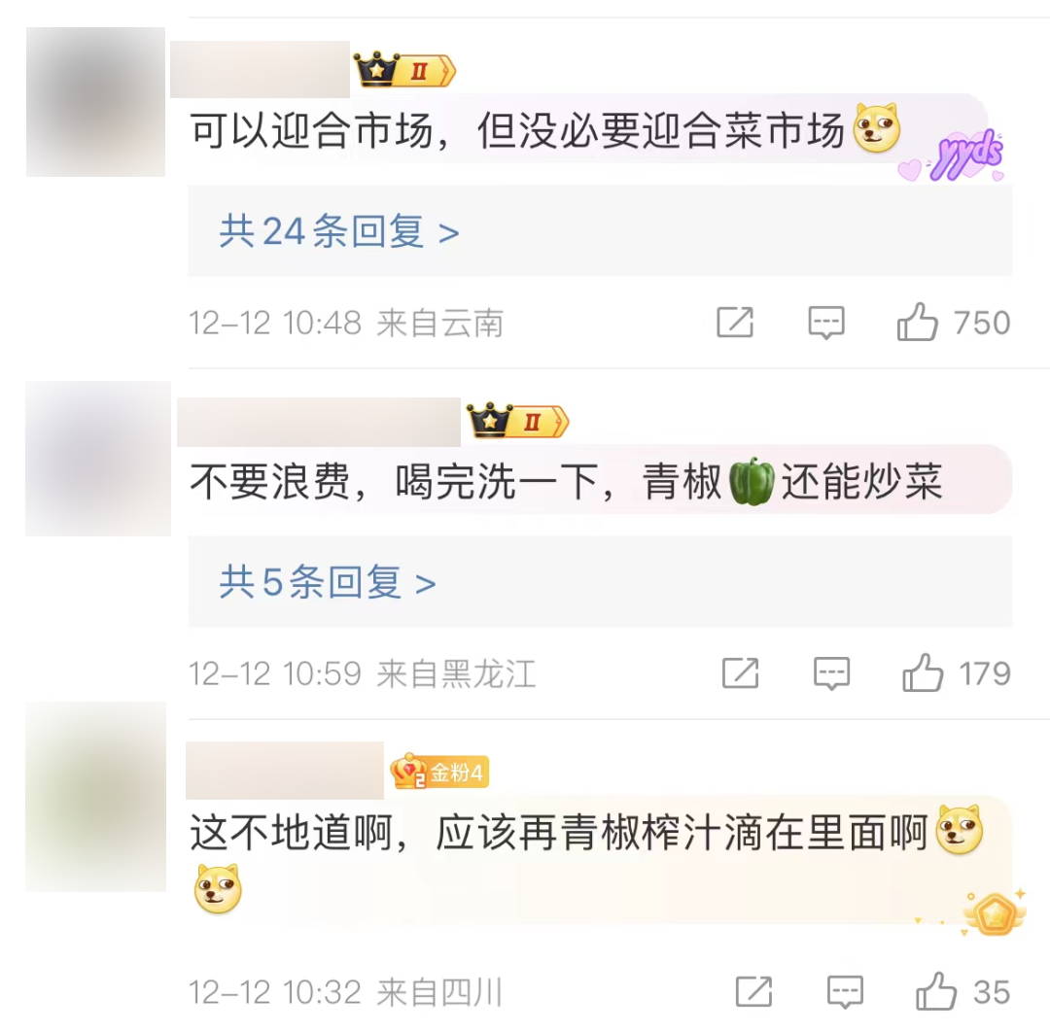Reply to the comment from 云南
This screenshot has height=1032, width=1050.
(x=826, y=324)
